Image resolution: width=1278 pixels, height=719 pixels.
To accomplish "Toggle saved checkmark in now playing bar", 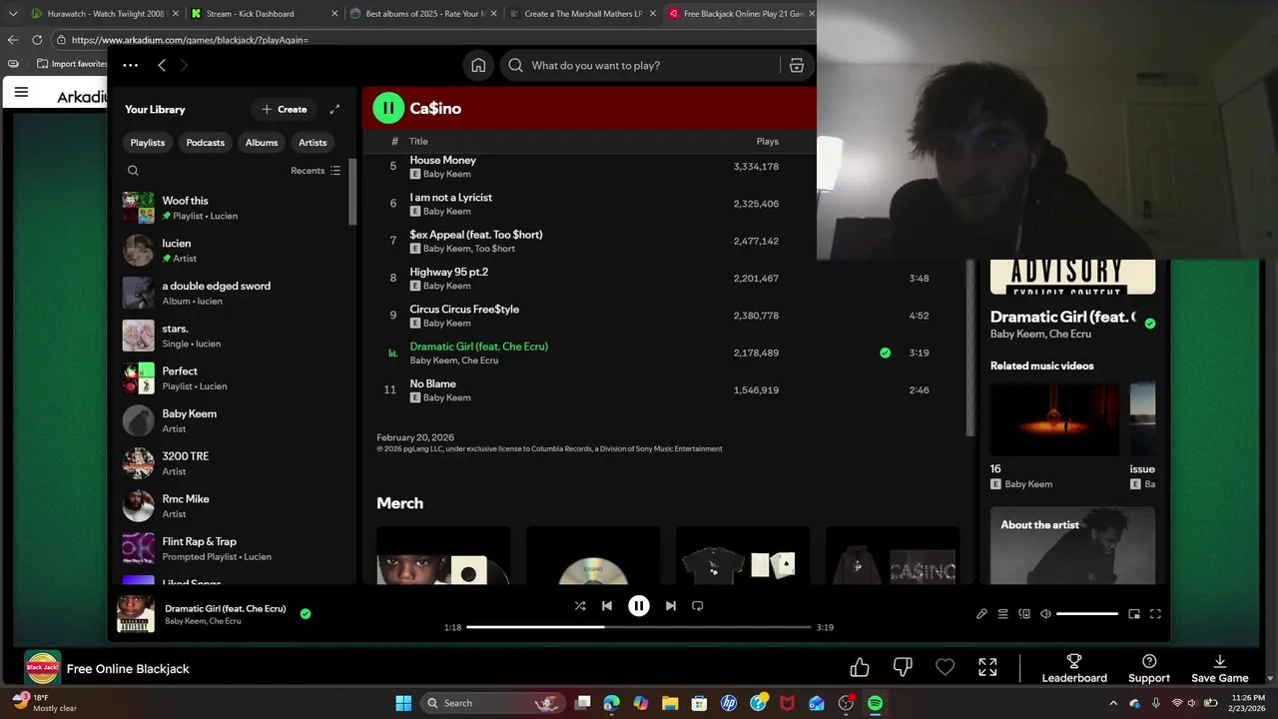I will [306, 613].
